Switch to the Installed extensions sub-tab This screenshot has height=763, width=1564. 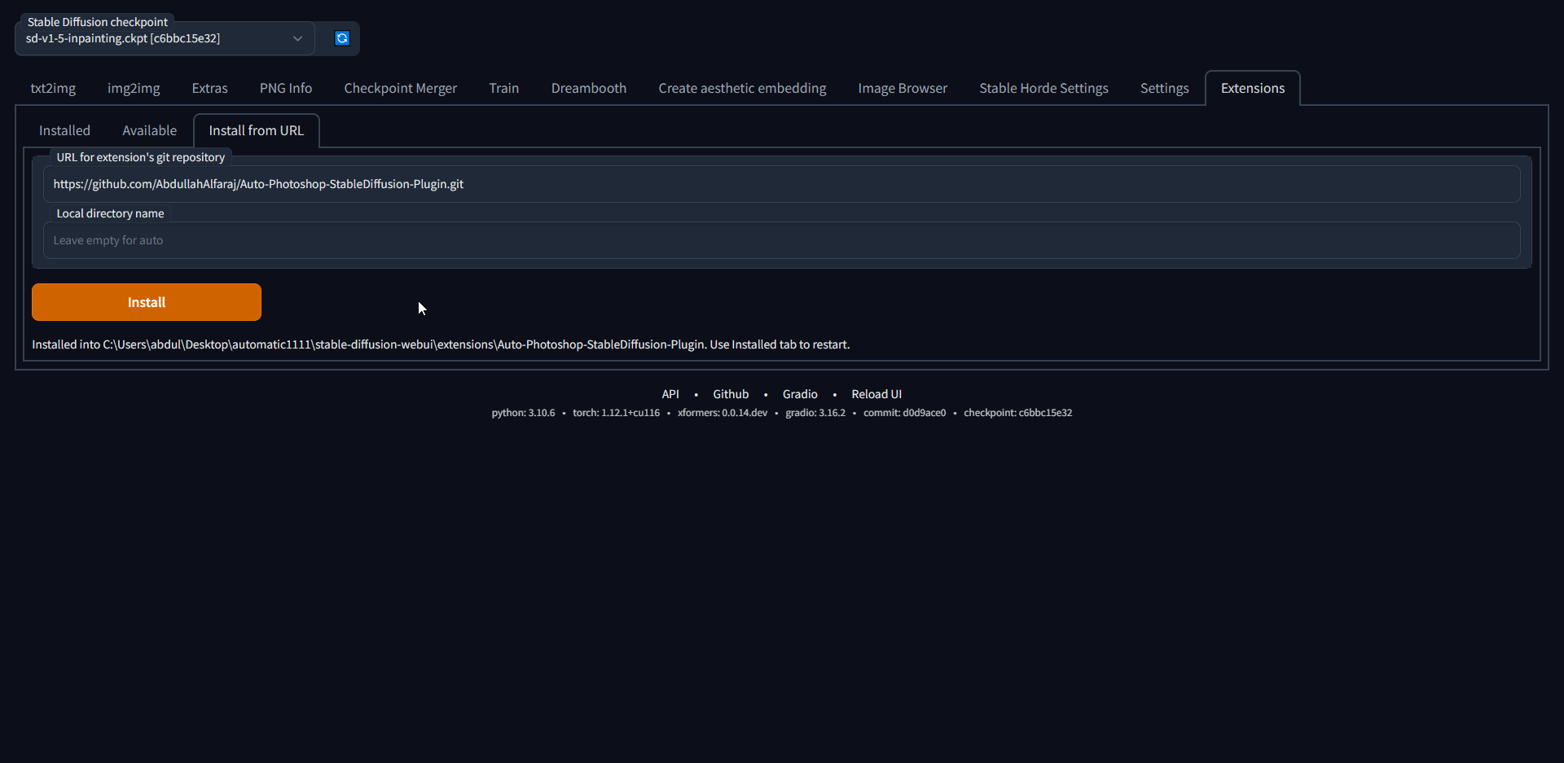click(64, 130)
